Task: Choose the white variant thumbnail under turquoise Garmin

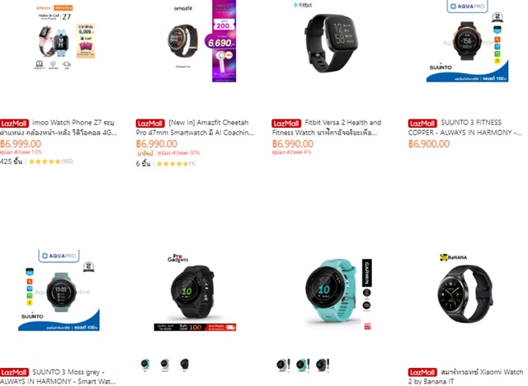Action: 283,365
